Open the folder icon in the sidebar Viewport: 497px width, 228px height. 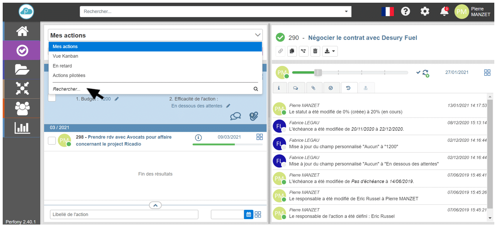tap(22, 69)
